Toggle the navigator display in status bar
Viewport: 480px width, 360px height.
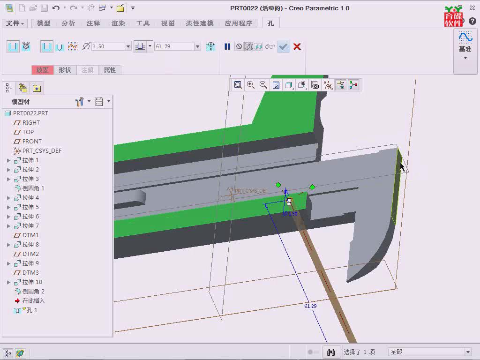coord(8,353)
